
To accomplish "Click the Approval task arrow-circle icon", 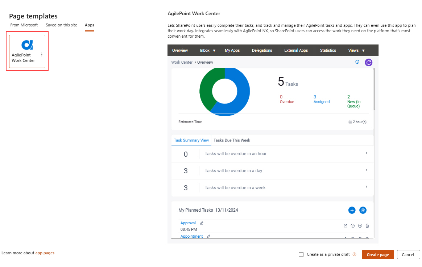I will click(x=360, y=226).
